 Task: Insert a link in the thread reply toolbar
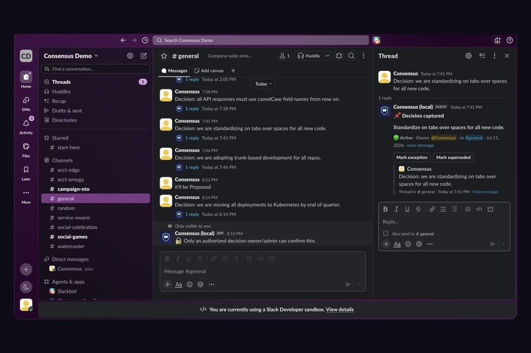432,209
